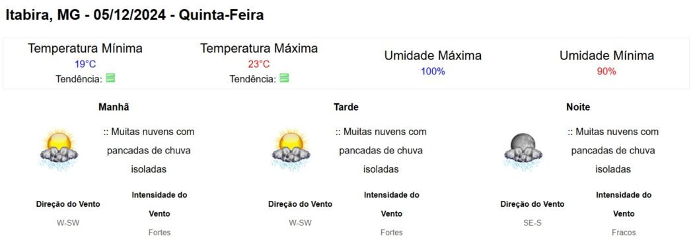Click the 100% maximum humidity value
Image resolution: width=693 pixels, height=241 pixels.
click(433, 71)
